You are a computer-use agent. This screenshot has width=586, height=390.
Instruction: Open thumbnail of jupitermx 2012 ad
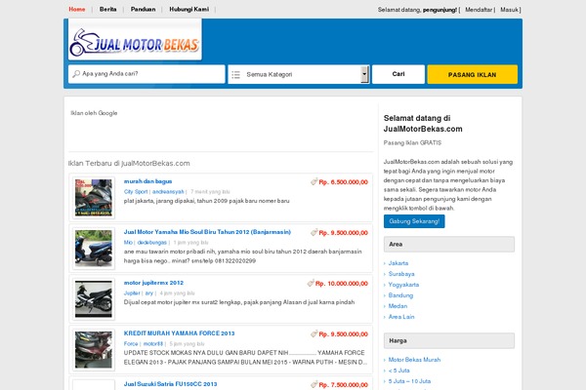(x=94, y=299)
